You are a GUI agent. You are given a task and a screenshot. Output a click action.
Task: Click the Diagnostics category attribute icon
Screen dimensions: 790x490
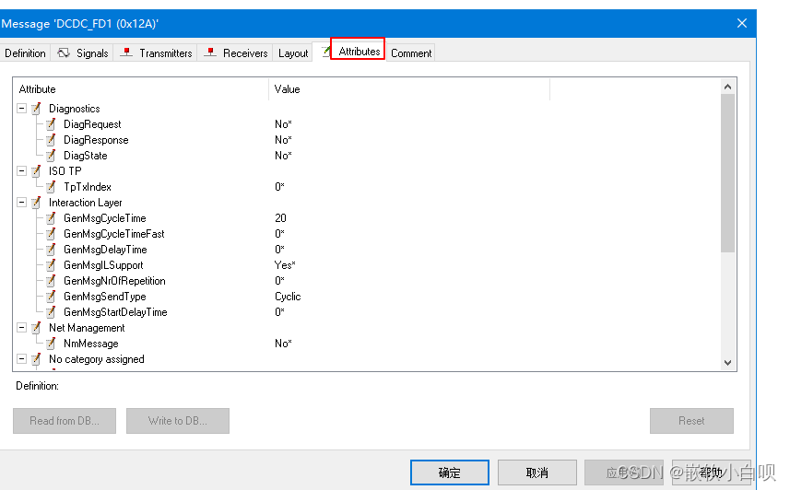pyautogui.click(x=36, y=109)
